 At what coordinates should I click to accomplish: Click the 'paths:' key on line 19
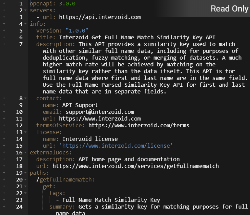pos(39,173)
